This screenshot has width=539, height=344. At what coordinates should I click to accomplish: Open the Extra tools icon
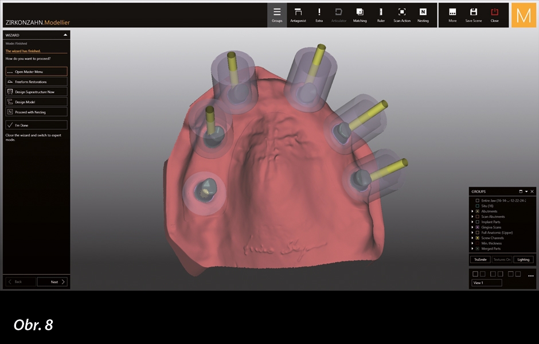pos(319,15)
